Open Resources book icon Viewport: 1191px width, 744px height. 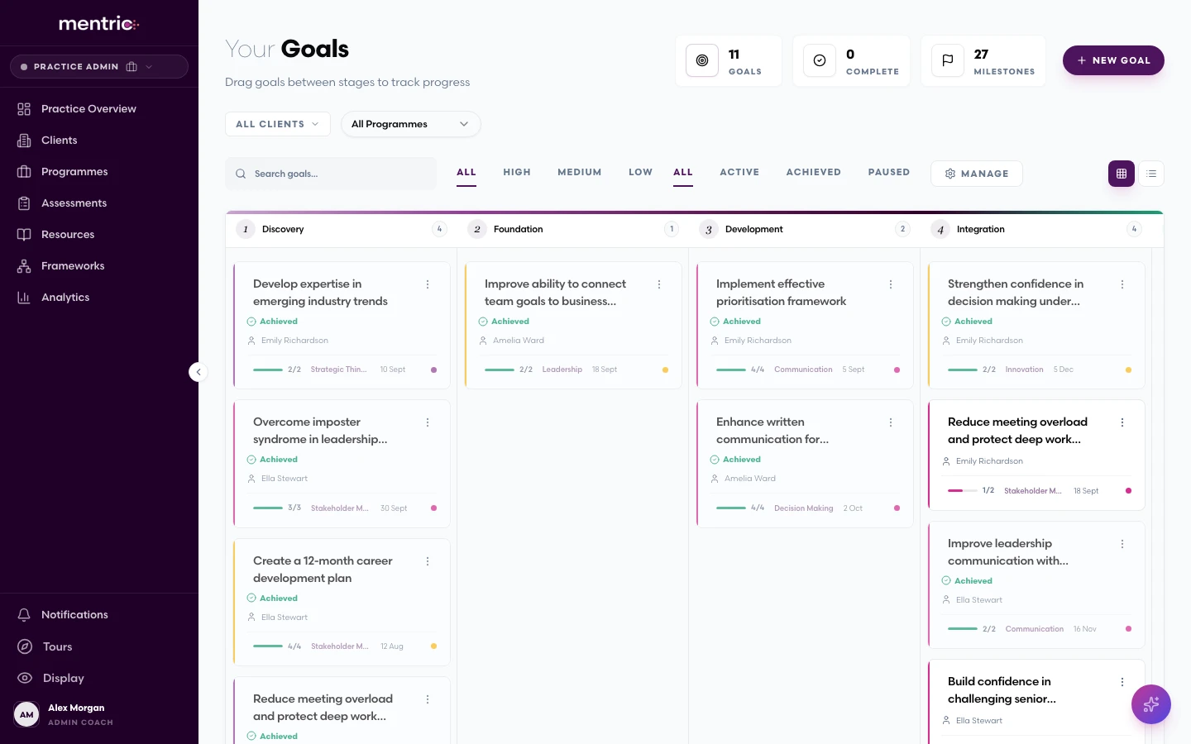coord(24,235)
